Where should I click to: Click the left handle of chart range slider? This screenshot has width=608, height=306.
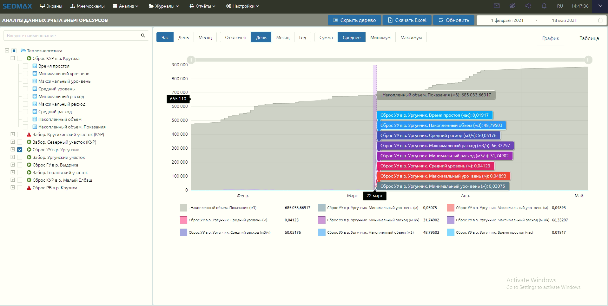point(191,60)
